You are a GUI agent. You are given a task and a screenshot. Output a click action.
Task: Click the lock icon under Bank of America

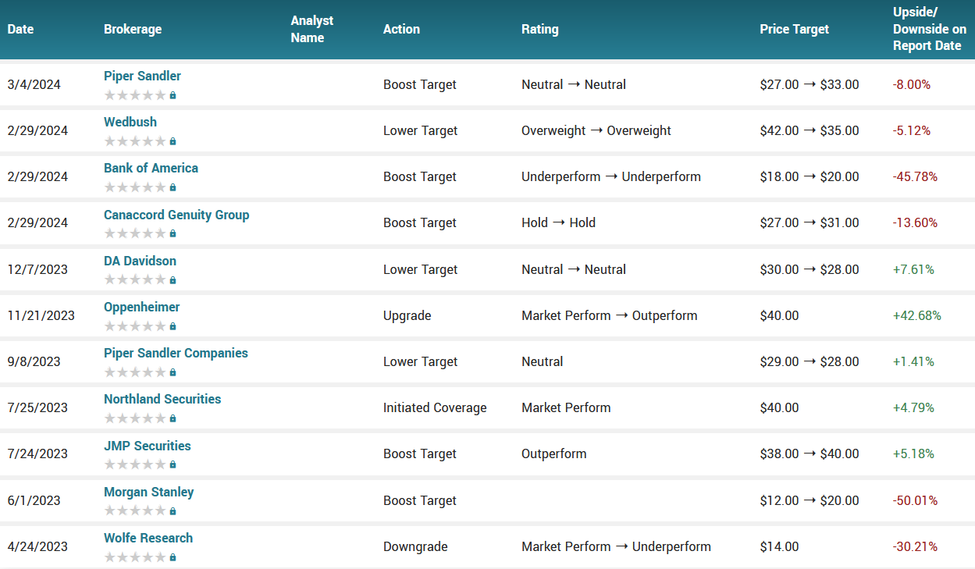(173, 187)
